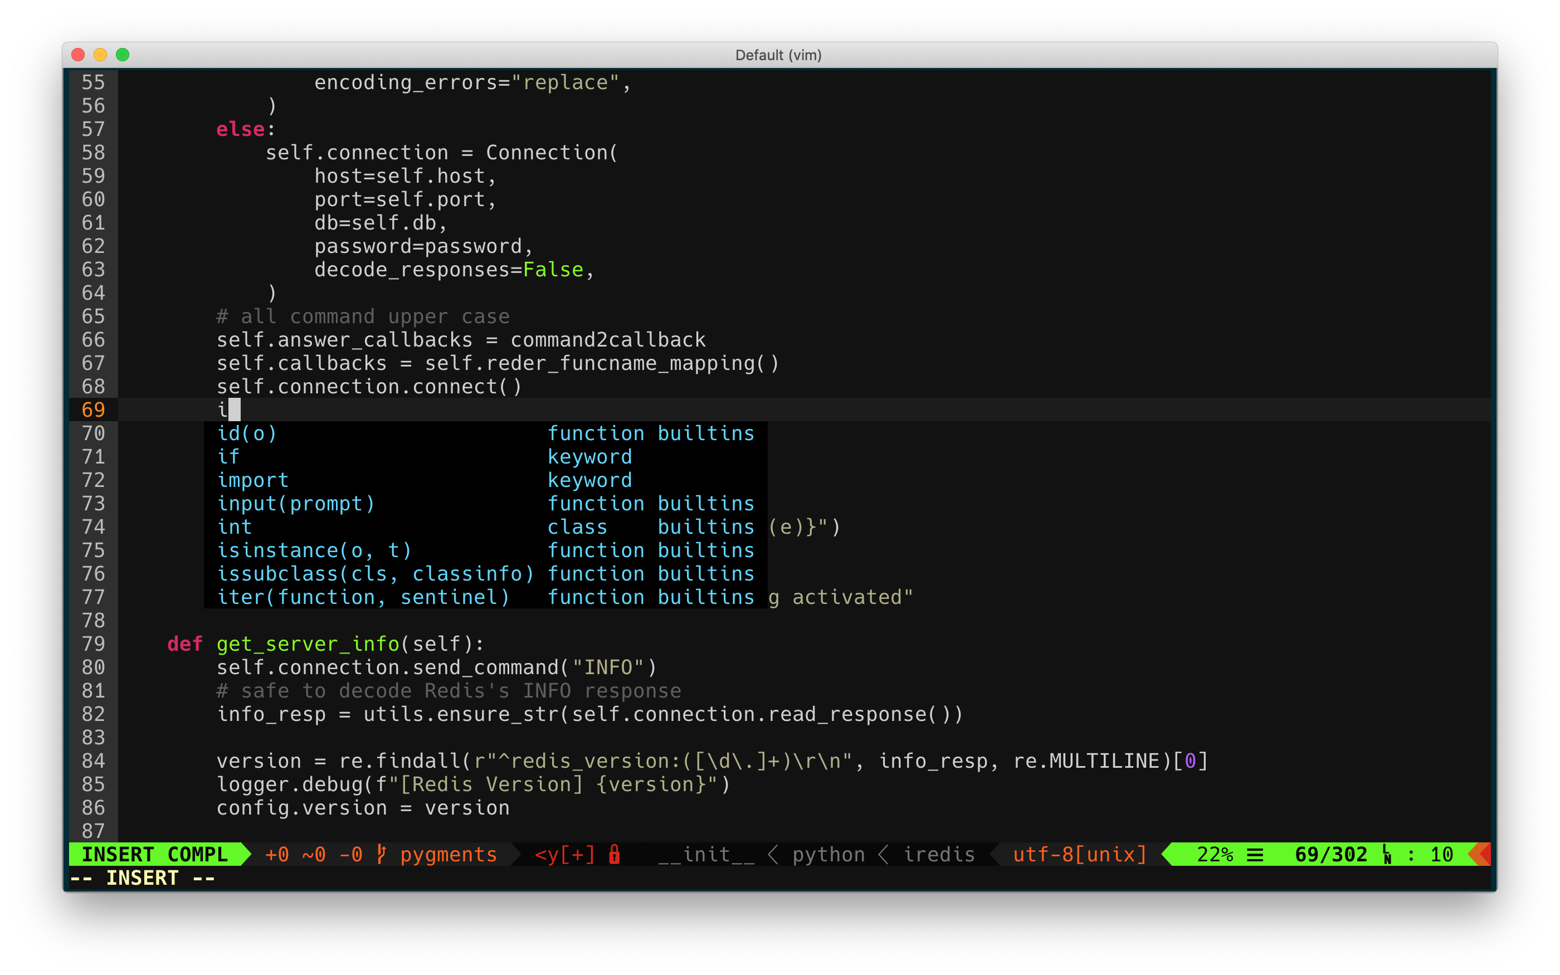Click the green fullscreen window button

point(123,55)
